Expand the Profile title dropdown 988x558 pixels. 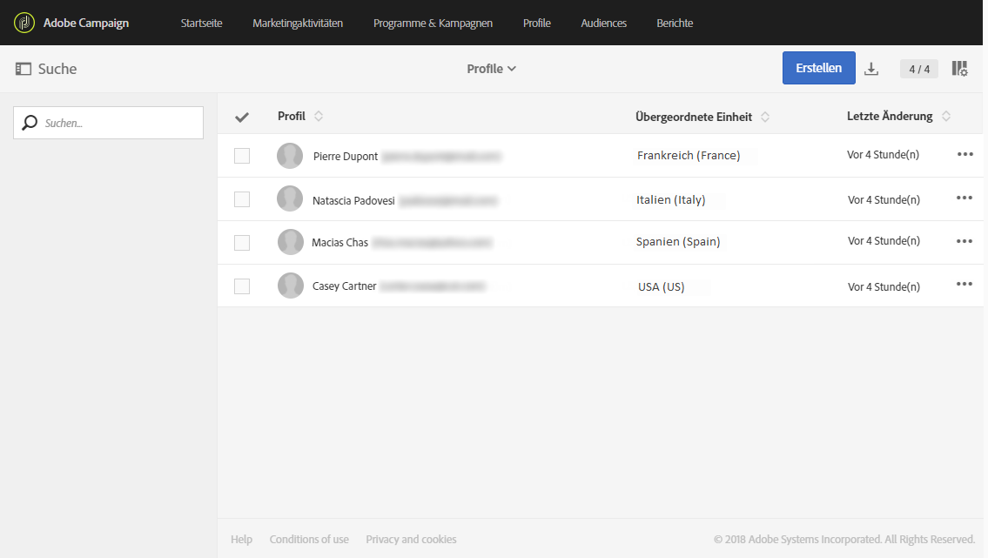[492, 69]
